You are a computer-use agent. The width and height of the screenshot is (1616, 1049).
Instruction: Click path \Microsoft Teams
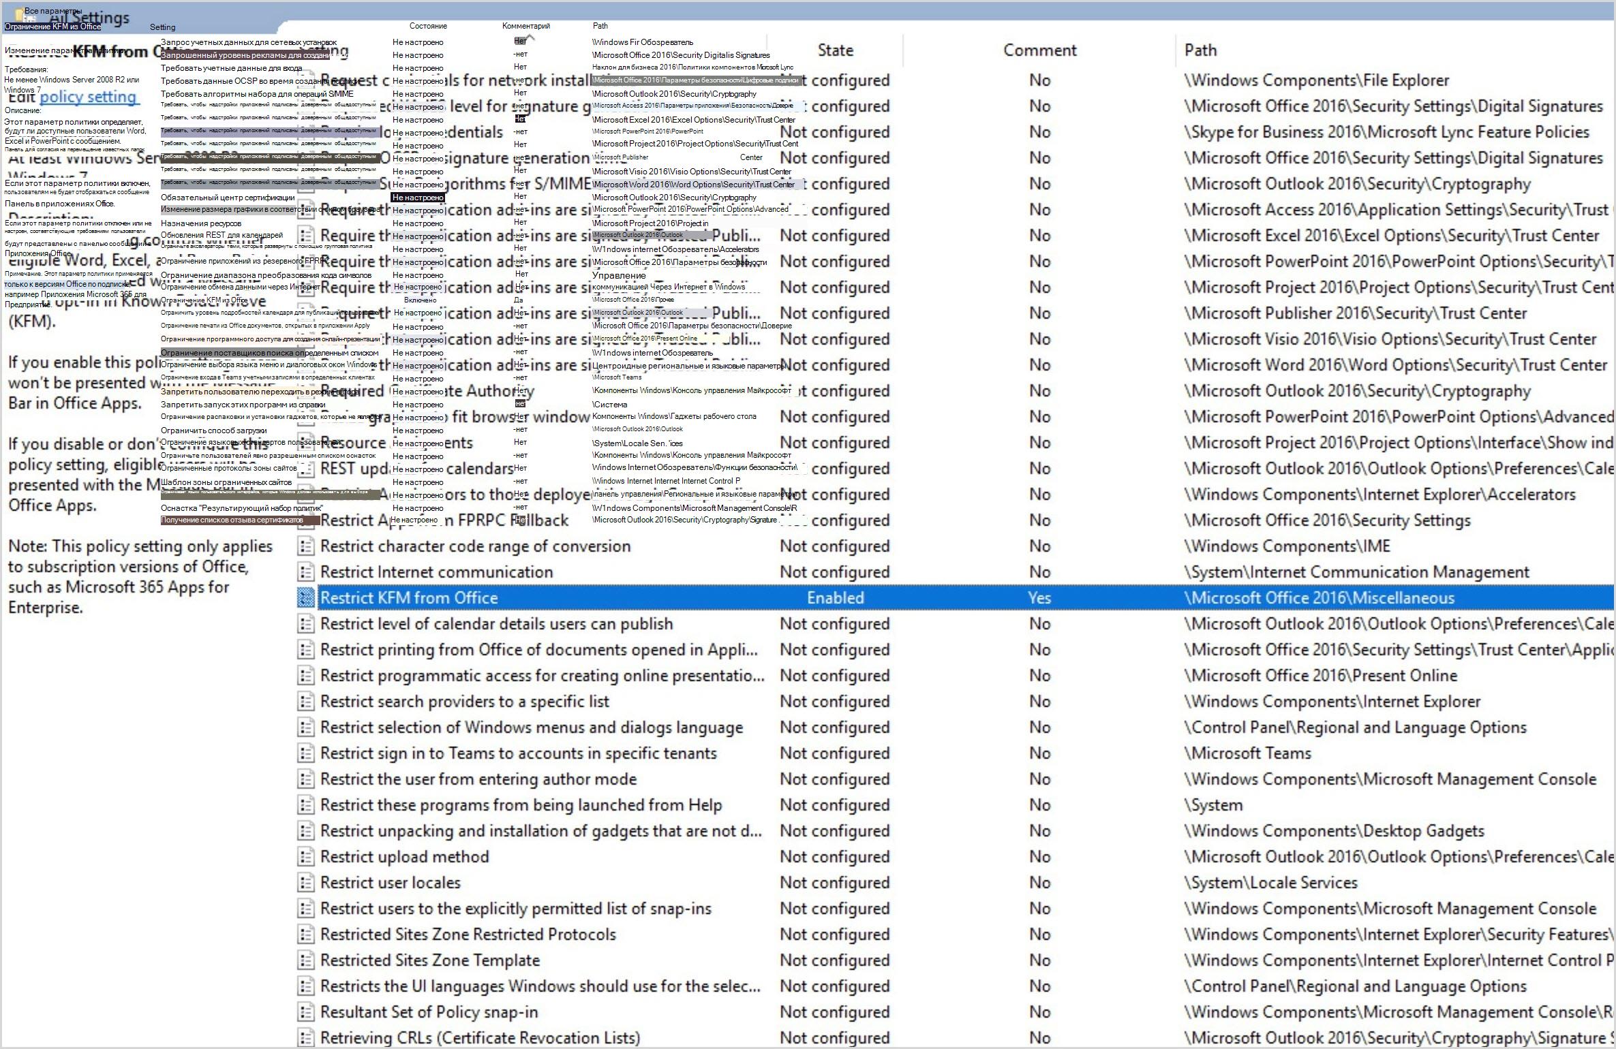pos(1247,753)
